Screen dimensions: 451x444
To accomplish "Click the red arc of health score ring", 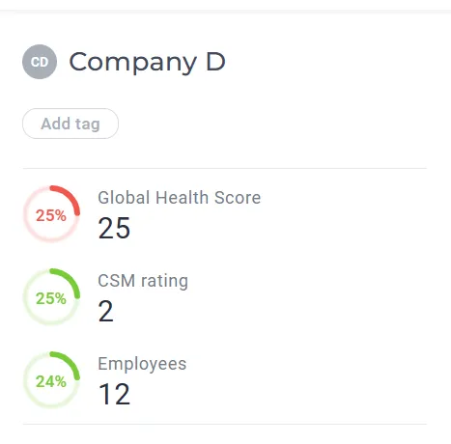I will pos(70,196).
